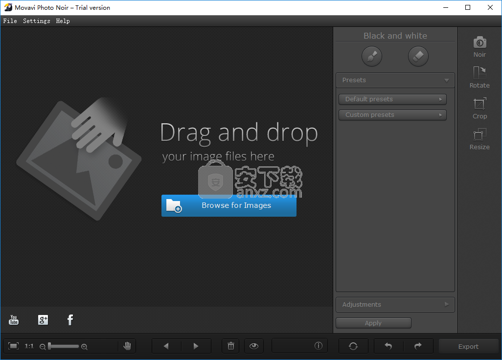This screenshot has width=502, height=360.
Task: Undo the last action
Action: click(x=388, y=346)
